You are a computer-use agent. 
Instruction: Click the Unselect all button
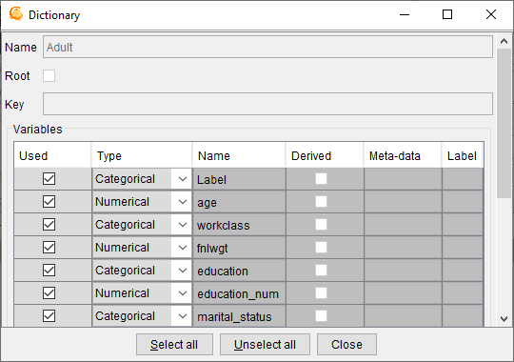[x=265, y=345]
